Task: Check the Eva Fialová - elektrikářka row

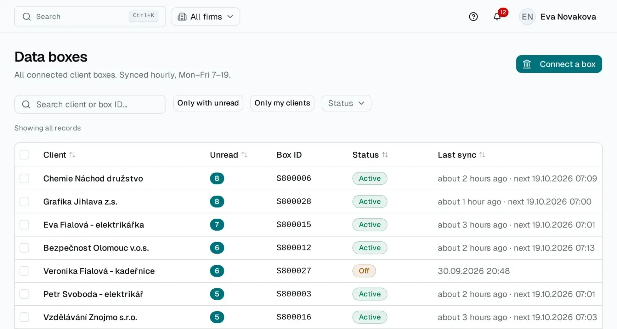Action: tap(24, 225)
